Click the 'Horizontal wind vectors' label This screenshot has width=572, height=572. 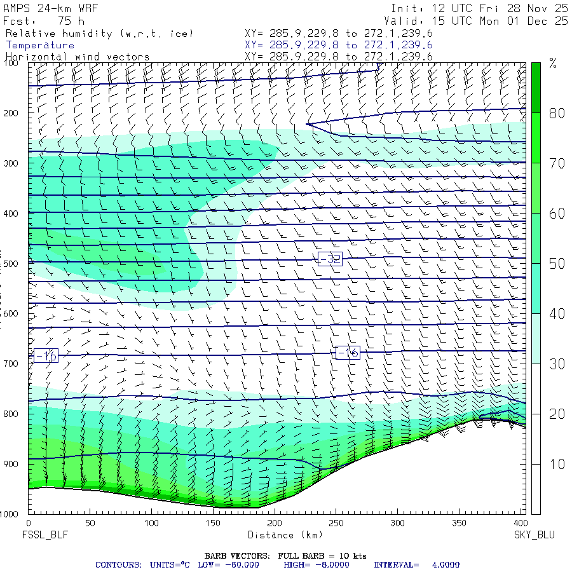(78, 57)
